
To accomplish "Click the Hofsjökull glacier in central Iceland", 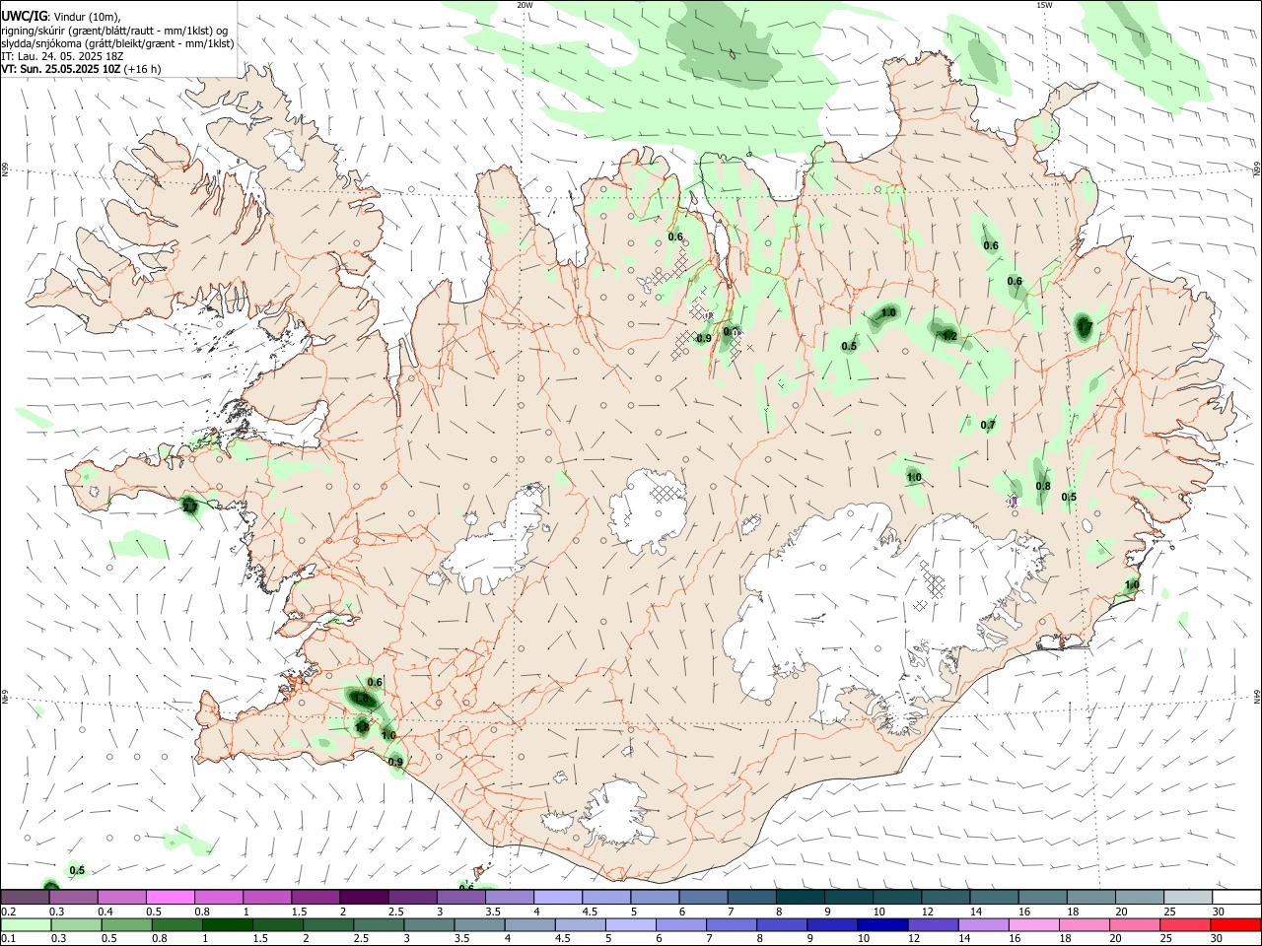I will 648,509.
